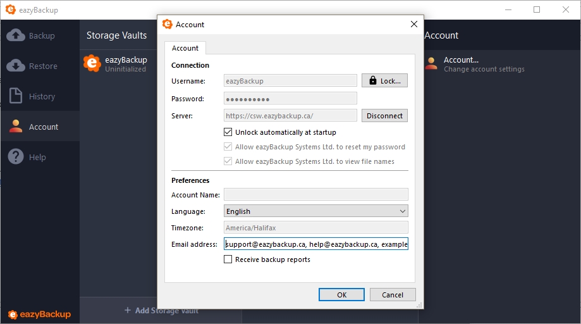This screenshot has height=324, width=581.
Task: Enable Receive backup reports
Action: [228, 259]
